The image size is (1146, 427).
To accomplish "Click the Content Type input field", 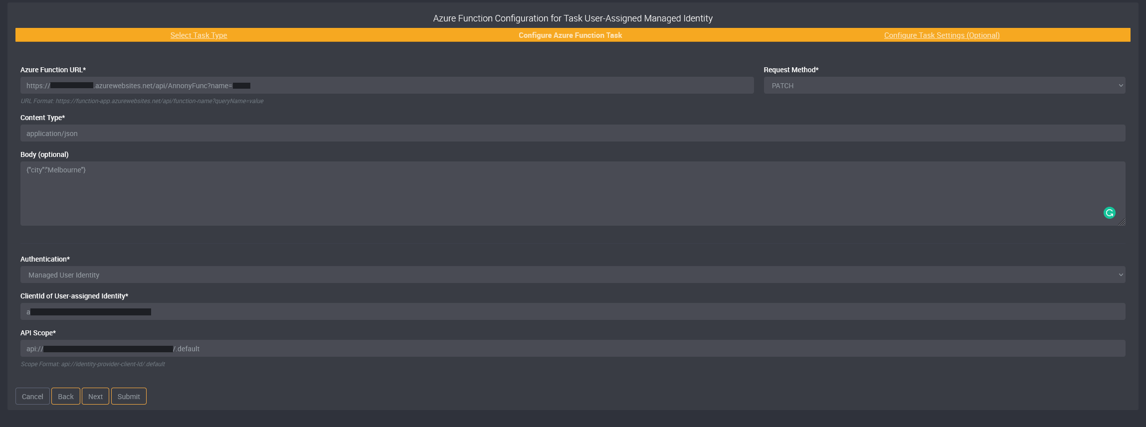I will click(573, 133).
